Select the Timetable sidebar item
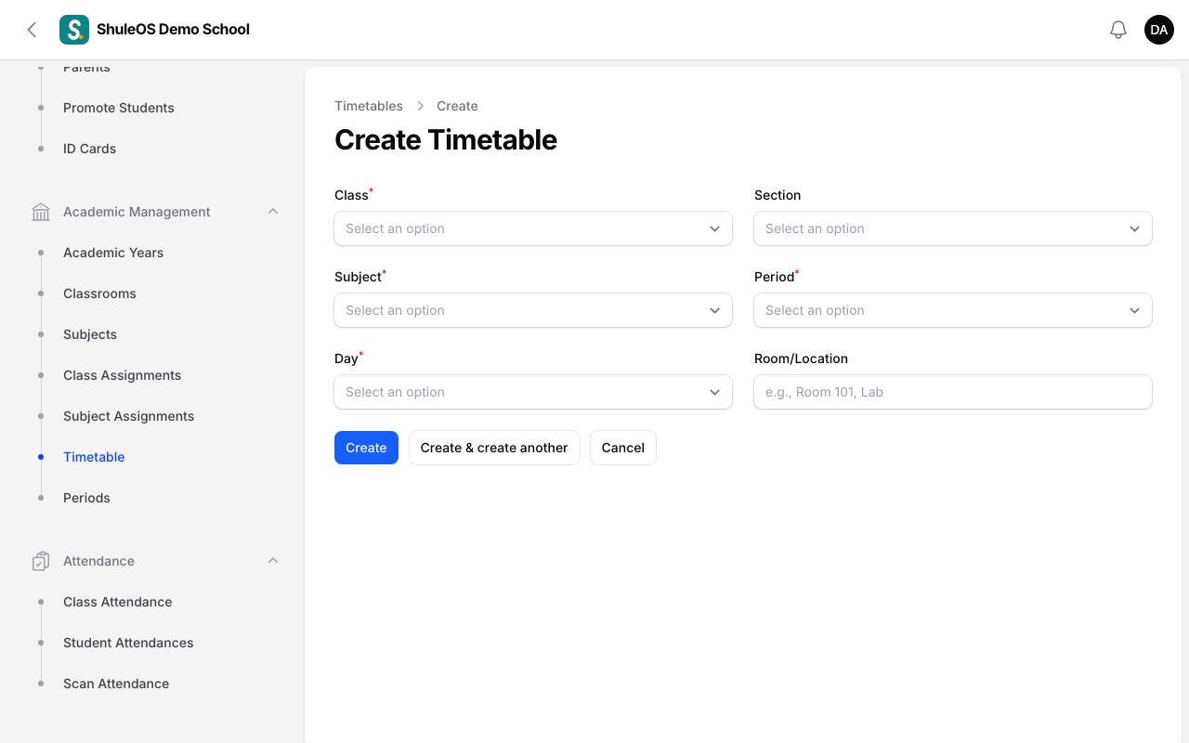 tap(94, 457)
